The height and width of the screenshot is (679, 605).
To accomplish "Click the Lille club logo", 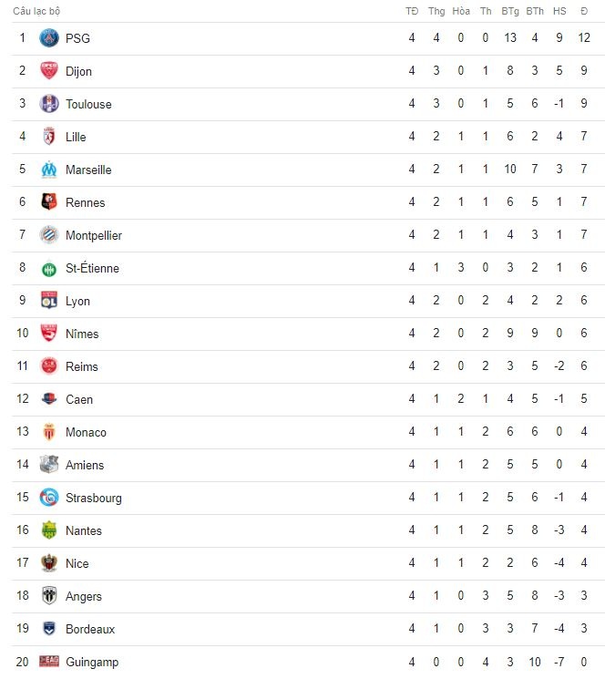I will (x=49, y=137).
